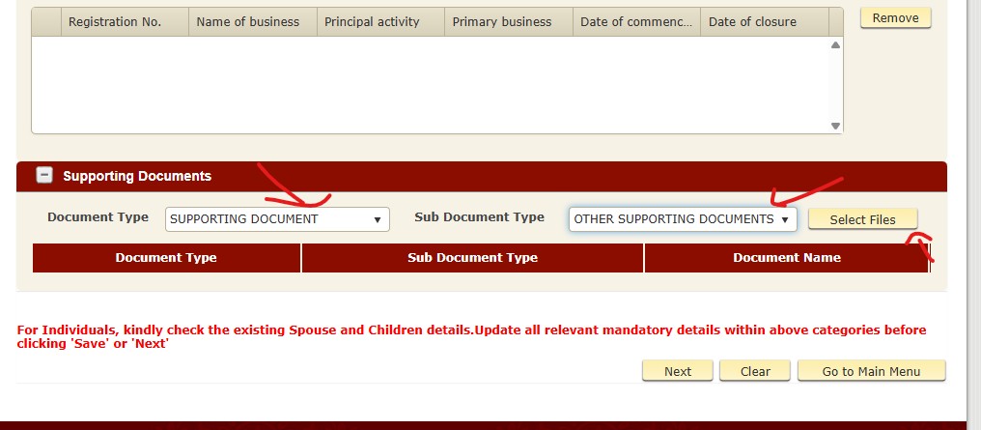Click the business table scroll-up arrow
Viewport: 981px width, 430px height.
[x=836, y=44]
